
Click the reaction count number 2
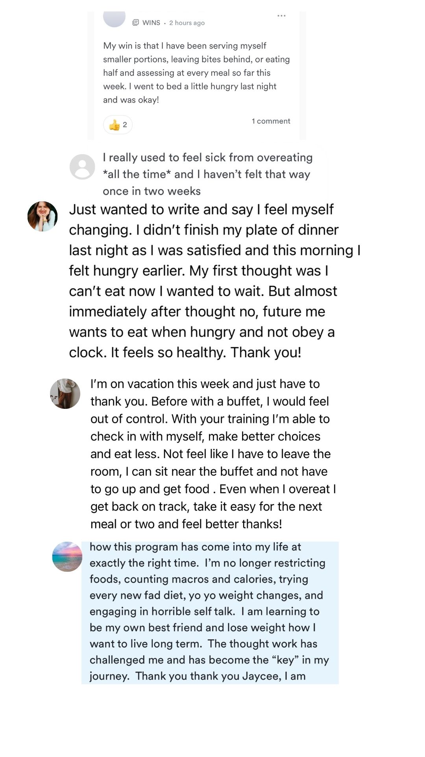click(x=125, y=125)
